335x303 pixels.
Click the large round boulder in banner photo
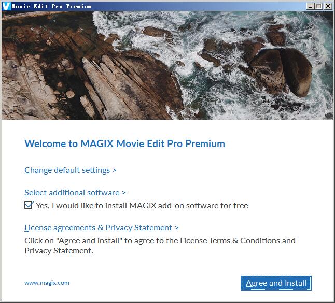pos(282,71)
